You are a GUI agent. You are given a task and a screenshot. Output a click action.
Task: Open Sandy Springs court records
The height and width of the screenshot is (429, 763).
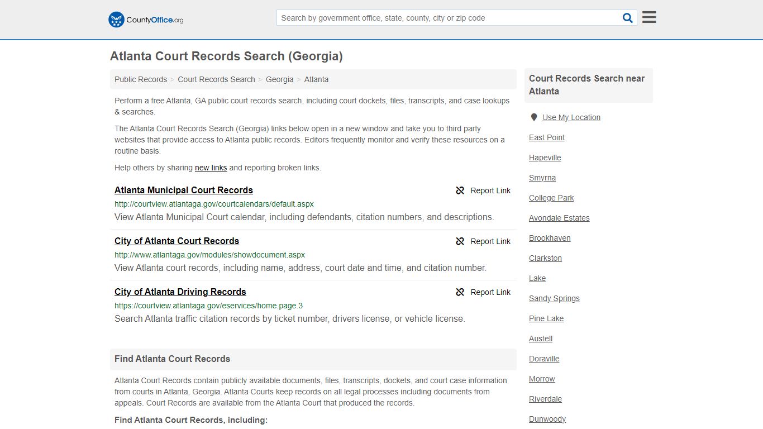(x=554, y=298)
